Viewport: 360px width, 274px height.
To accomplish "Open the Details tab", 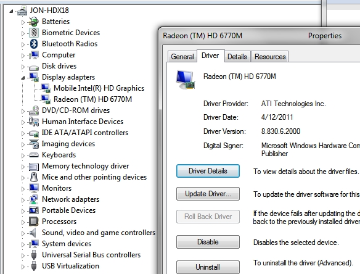I will 237,57.
